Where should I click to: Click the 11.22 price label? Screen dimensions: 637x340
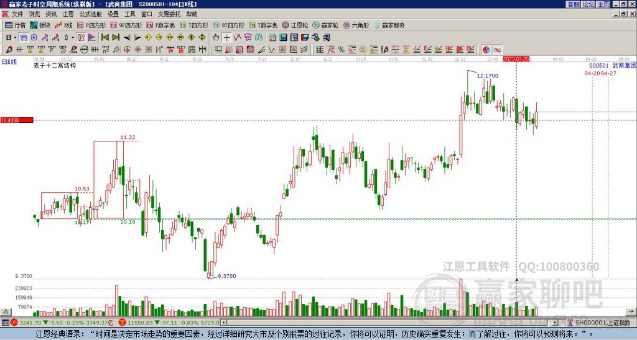(128, 137)
